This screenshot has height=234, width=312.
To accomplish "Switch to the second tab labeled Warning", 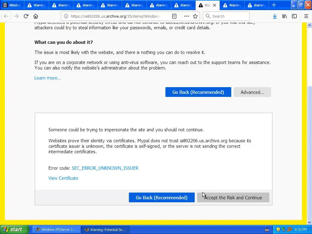I will point(37,5).
